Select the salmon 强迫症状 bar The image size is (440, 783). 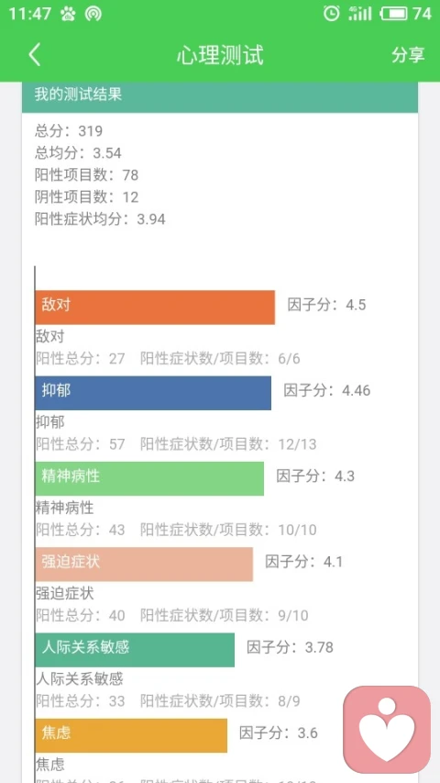click(144, 565)
